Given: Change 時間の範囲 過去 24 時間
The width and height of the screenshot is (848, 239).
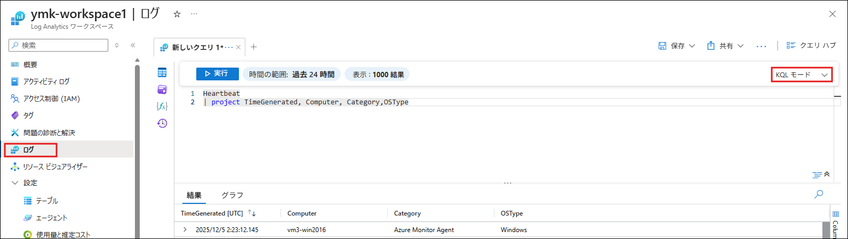Looking at the screenshot, I should (292, 75).
